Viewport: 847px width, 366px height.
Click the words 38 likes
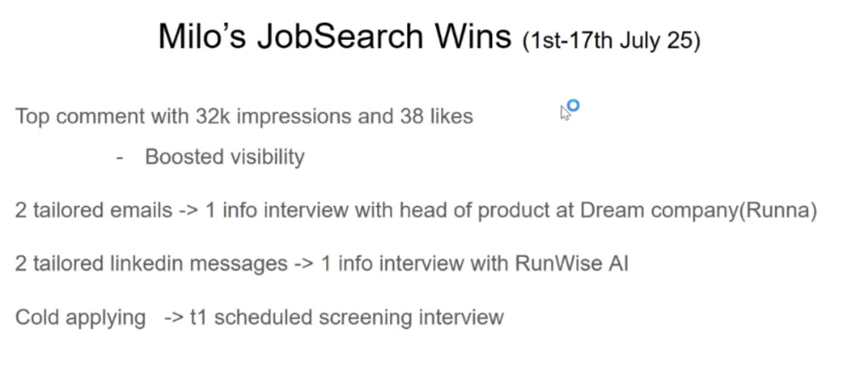[x=437, y=116]
